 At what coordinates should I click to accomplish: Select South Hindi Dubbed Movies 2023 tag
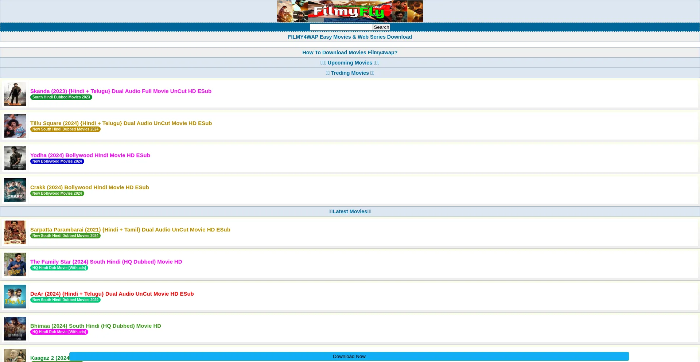click(61, 97)
